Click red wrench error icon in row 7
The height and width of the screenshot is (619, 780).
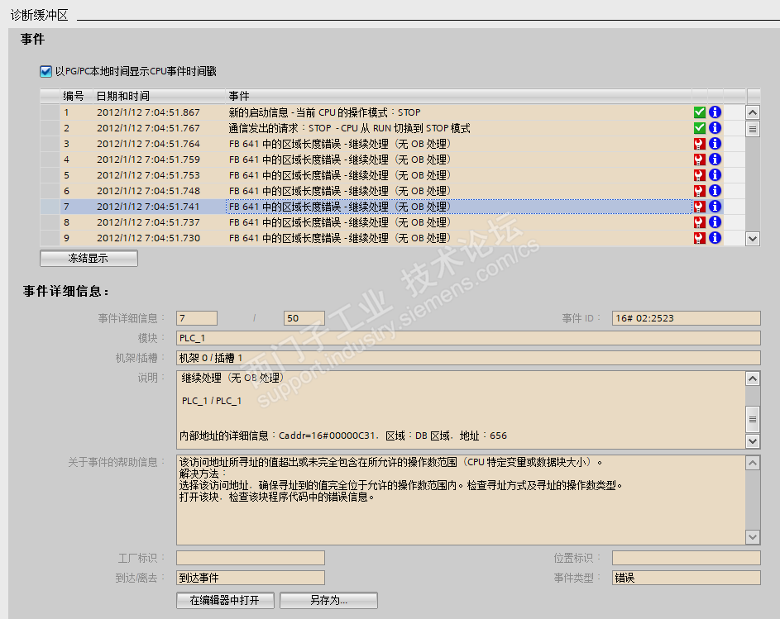[x=700, y=207]
